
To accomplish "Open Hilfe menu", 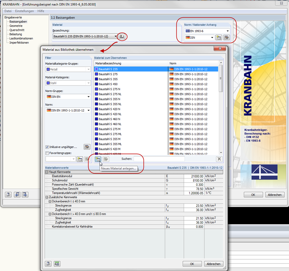I will tap(41, 11).
